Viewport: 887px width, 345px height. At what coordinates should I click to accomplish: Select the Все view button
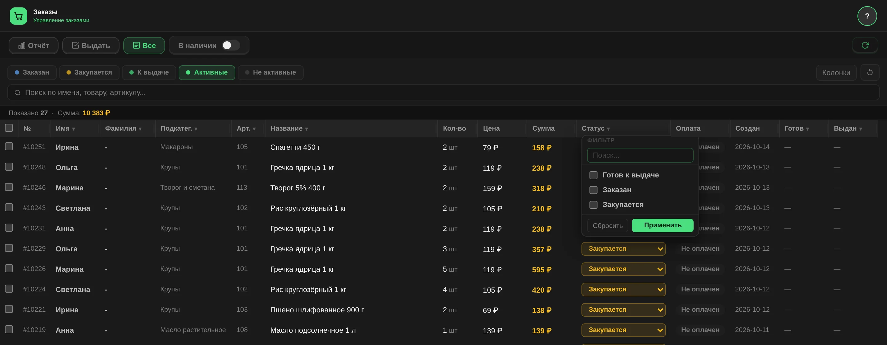pos(144,46)
